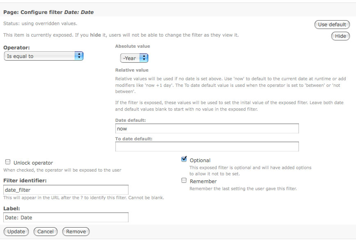Viewport: 356px width, 242px height.
Task: Uncheck the Optional checkbox
Action: pos(184,160)
